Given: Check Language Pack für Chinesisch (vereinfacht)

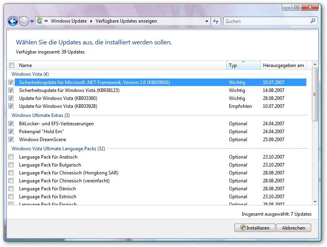Looking at the screenshot, I should click(11, 181).
